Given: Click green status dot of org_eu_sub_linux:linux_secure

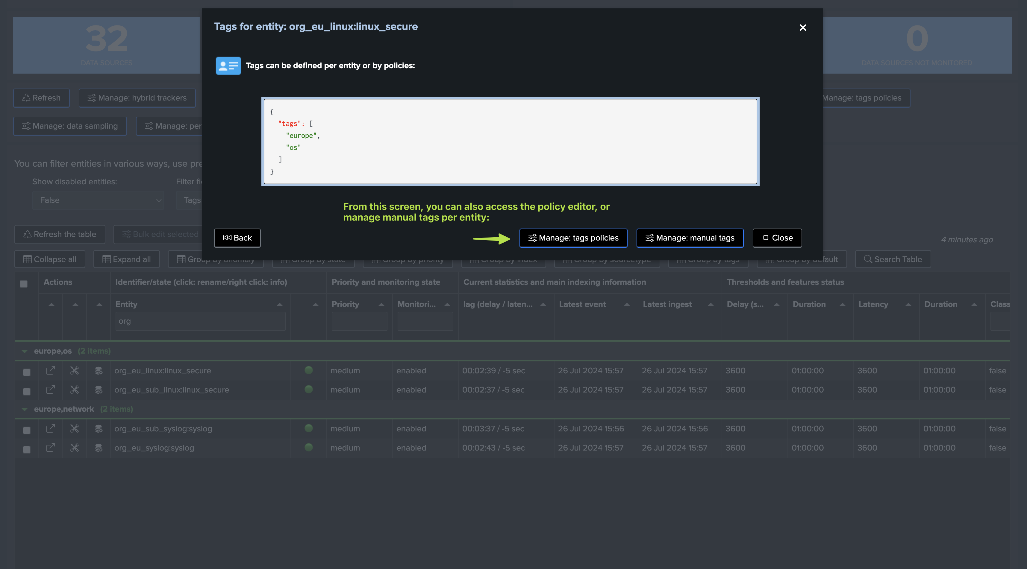Looking at the screenshot, I should (309, 389).
